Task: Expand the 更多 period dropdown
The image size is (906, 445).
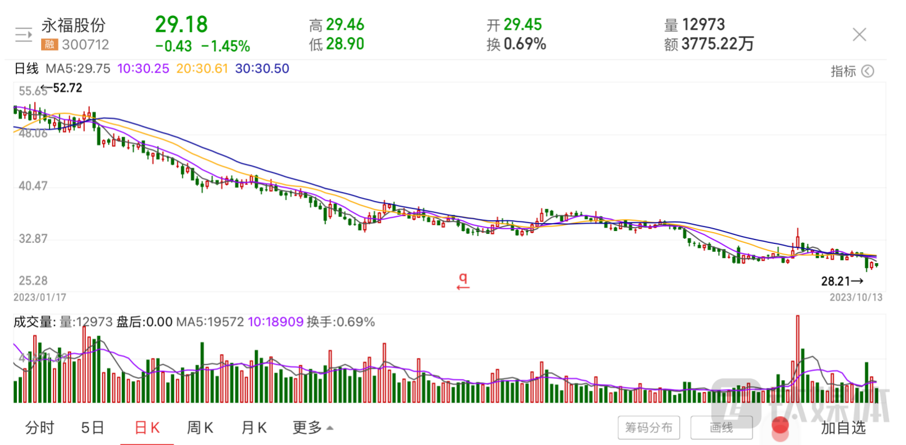Action: [x=313, y=427]
